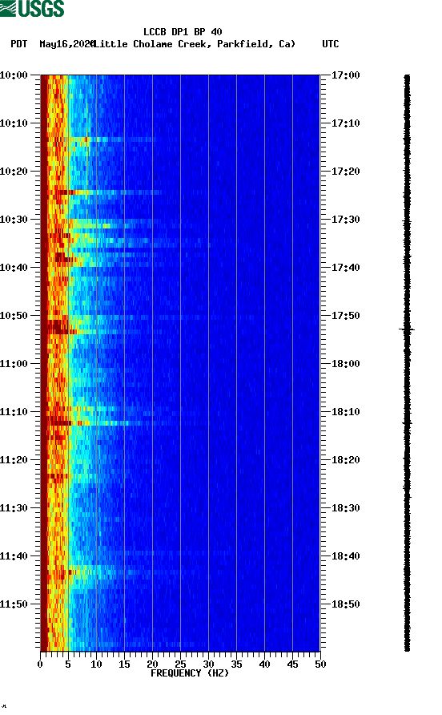Click the 18:20 UTC time label
This screenshot has height=715, width=442.
[345, 460]
